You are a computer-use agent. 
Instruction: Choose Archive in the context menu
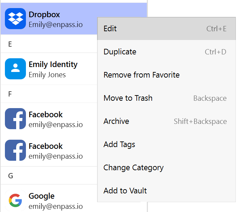[166, 121]
